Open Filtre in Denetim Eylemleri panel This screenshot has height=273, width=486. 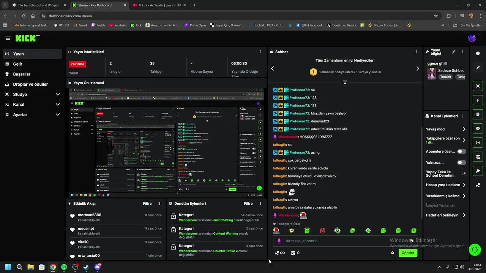[248, 204]
